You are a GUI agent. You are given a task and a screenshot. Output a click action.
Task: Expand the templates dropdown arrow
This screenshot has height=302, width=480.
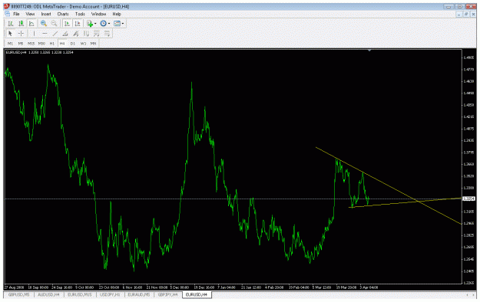122,24
